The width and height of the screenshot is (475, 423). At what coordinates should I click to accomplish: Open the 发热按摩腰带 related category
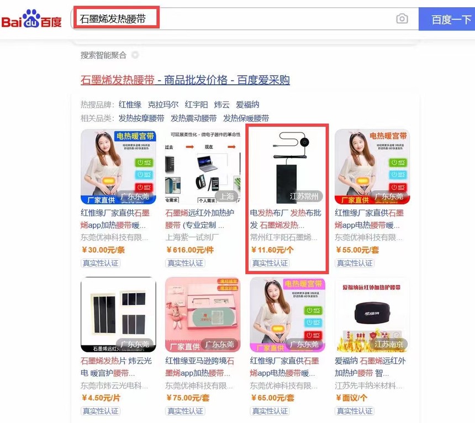pos(141,118)
